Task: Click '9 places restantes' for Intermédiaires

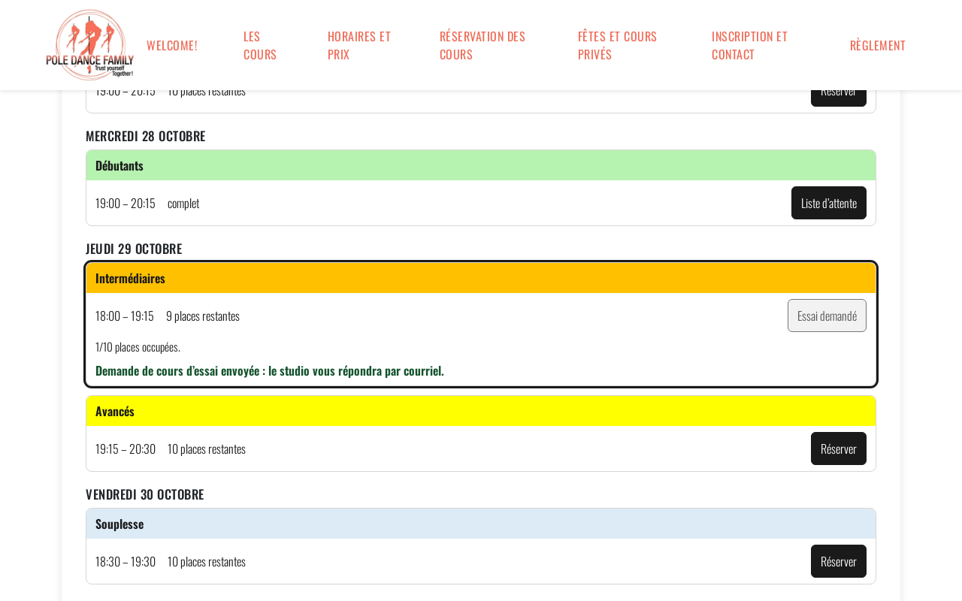Action: tap(203, 316)
